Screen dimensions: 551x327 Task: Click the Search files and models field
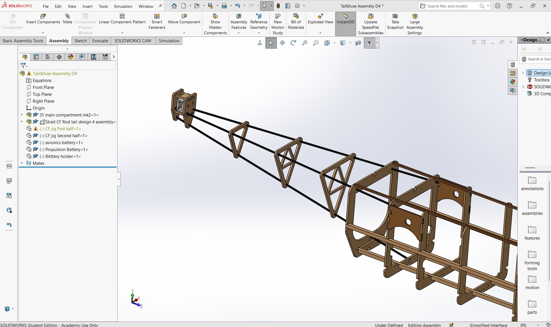click(451, 6)
